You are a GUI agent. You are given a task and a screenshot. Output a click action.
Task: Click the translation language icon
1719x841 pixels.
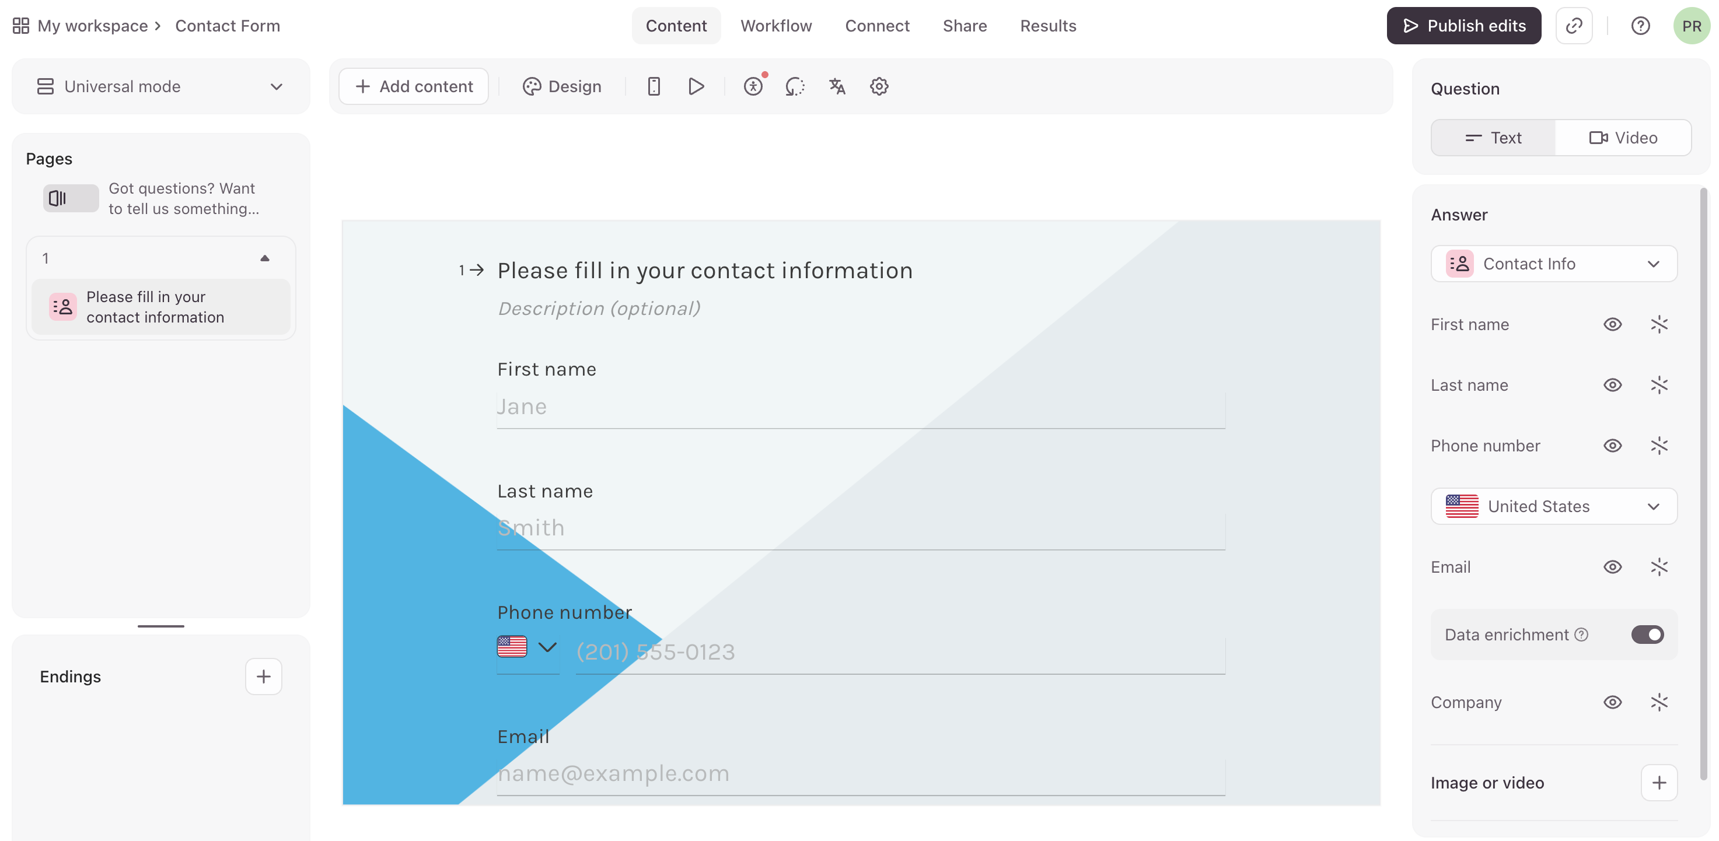click(837, 87)
